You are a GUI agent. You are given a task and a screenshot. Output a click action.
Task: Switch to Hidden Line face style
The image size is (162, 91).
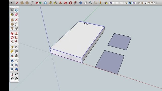tap(119, 3)
